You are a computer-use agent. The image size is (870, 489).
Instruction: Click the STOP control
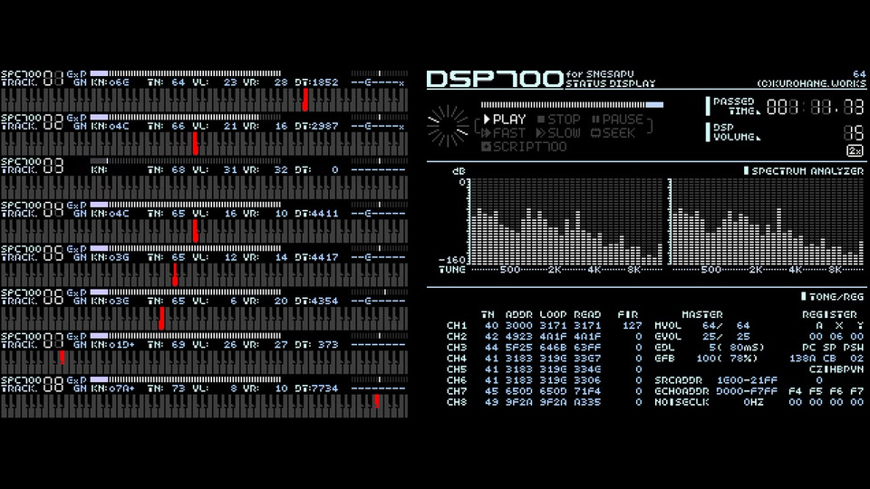pos(559,120)
